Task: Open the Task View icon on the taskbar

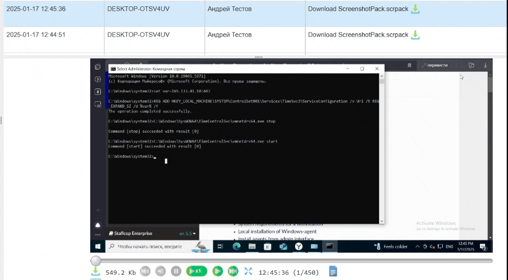Action: 220,247
